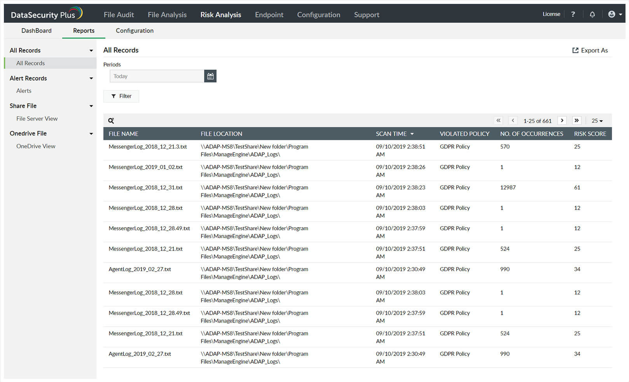Click GDPR Policy for MessengerLog_2018_12_31.txt
The image size is (629, 382).
click(x=455, y=187)
